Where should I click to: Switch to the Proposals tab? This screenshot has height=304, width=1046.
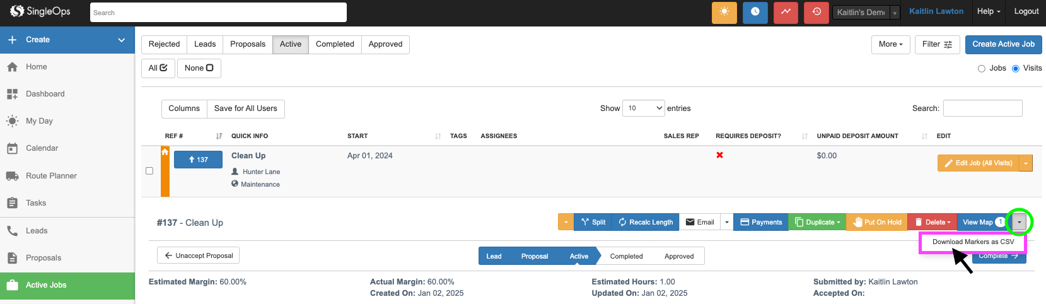point(247,44)
